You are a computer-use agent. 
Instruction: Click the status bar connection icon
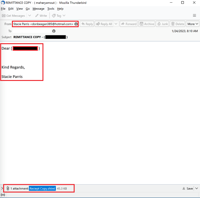pos(3,195)
